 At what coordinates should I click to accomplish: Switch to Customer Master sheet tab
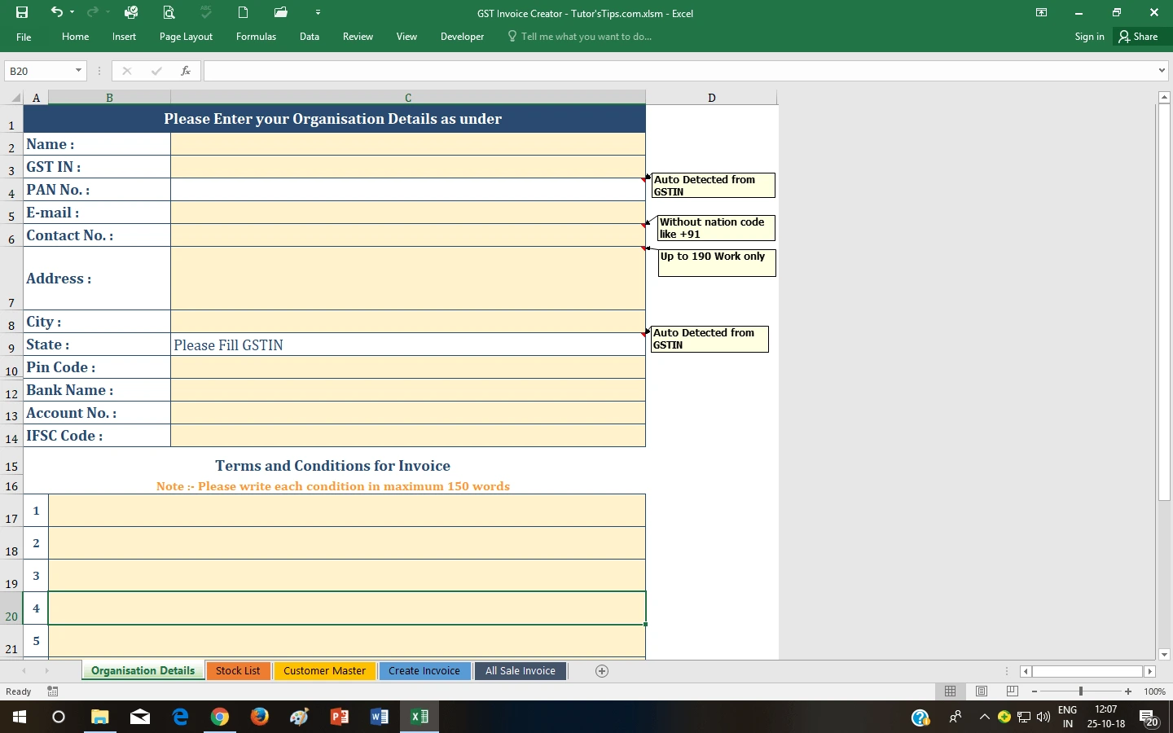[x=324, y=671]
